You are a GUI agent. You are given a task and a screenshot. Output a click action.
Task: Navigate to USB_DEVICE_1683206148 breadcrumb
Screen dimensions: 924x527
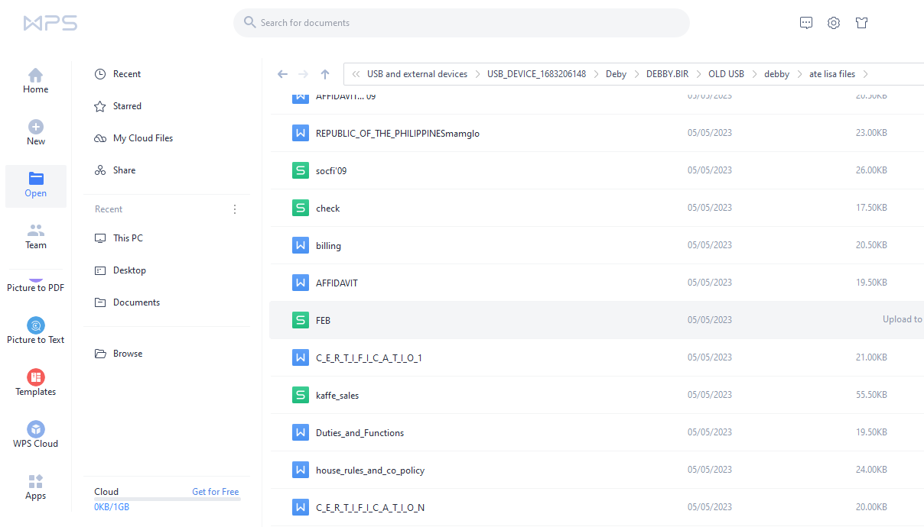point(536,74)
